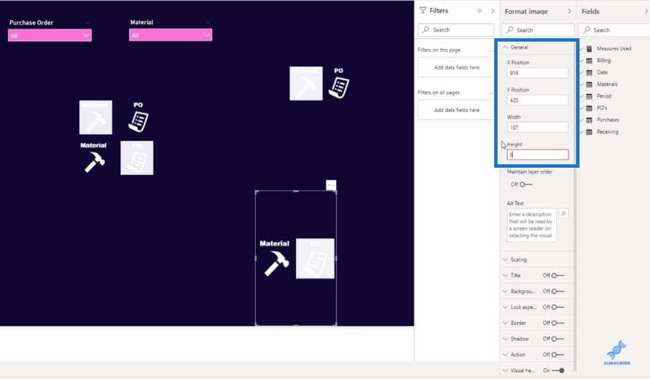Collapse the Format image pane chevron
This screenshot has width=650, height=379.
click(569, 11)
